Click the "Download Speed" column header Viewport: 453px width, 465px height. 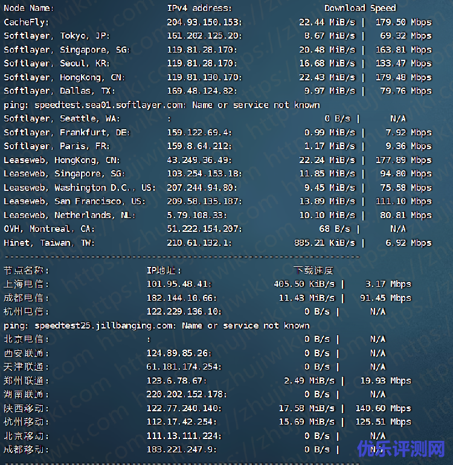tap(360, 8)
